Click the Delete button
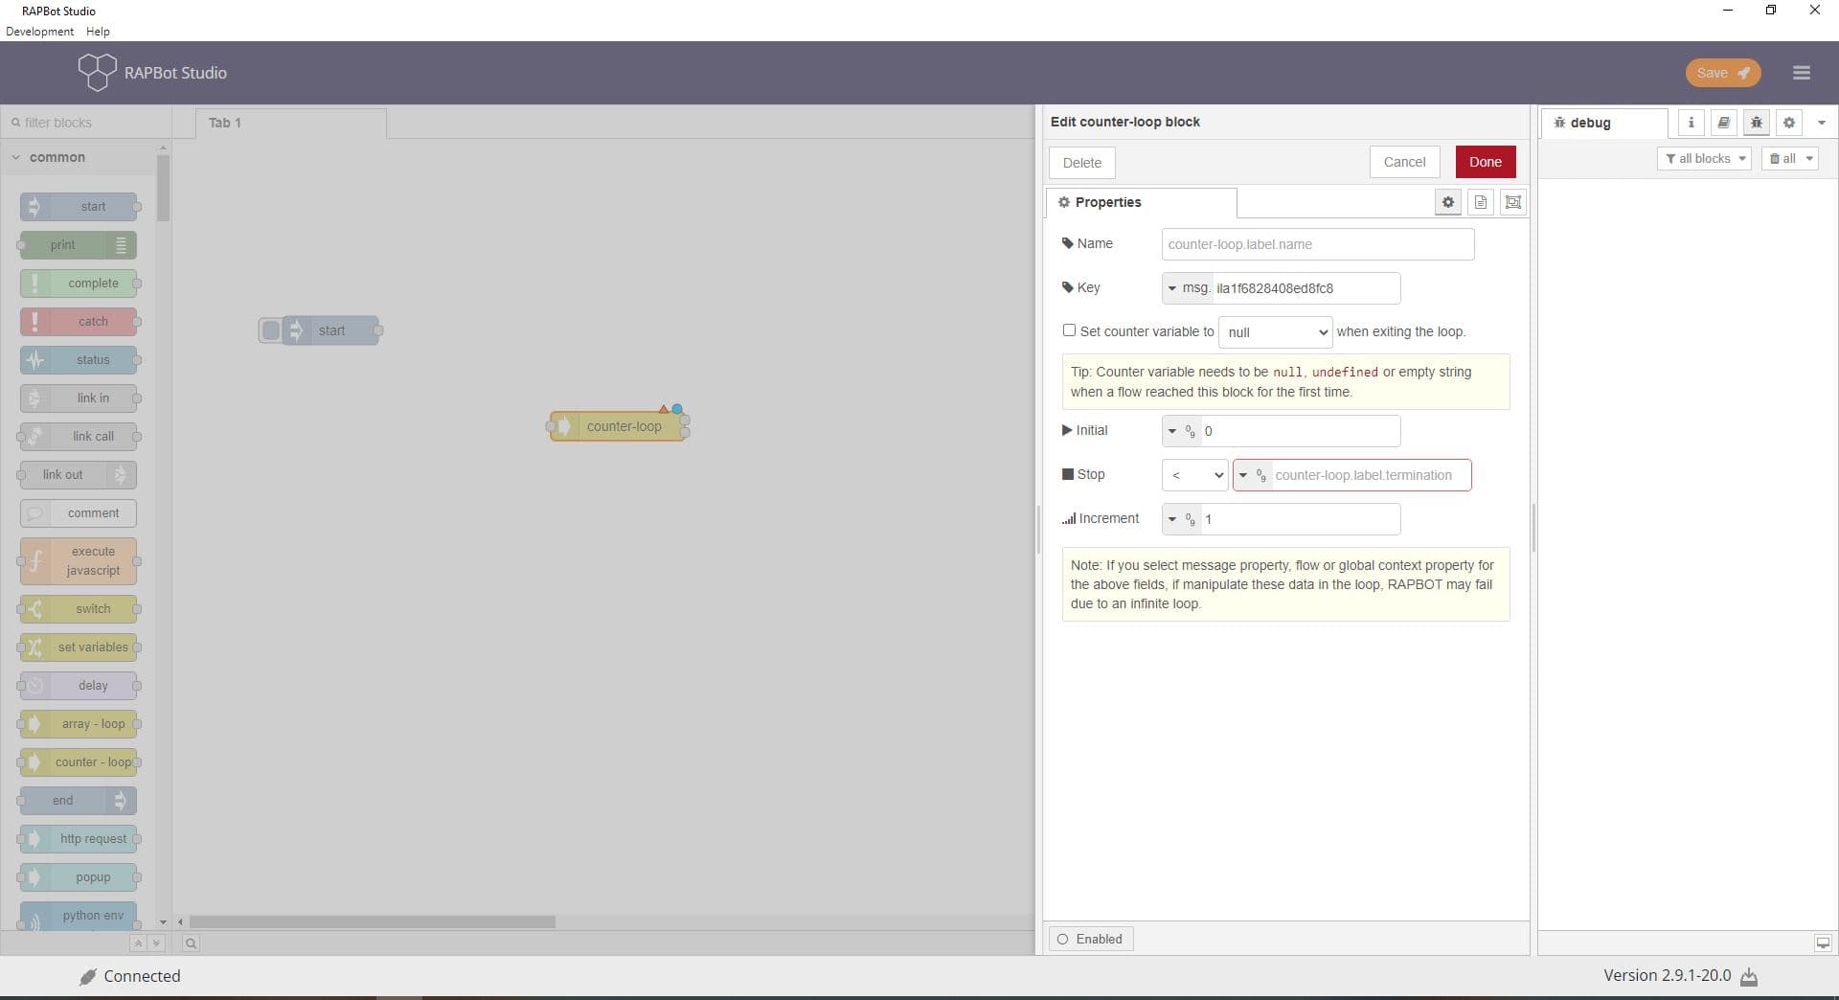Image resolution: width=1839 pixels, height=1000 pixels. click(x=1081, y=163)
